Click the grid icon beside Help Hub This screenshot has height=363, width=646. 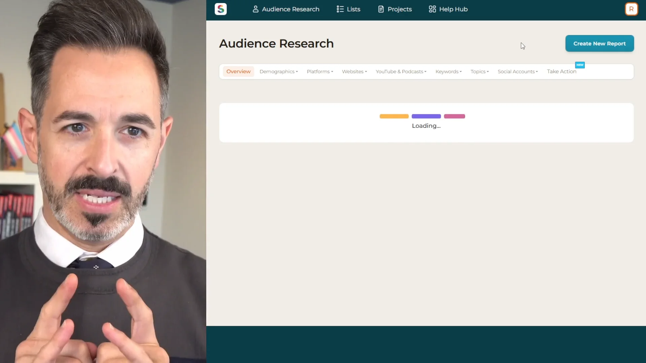(x=432, y=9)
